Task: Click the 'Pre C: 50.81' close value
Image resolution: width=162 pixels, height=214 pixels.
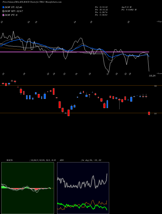Action: pyautogui.click(x=101, y=15)
